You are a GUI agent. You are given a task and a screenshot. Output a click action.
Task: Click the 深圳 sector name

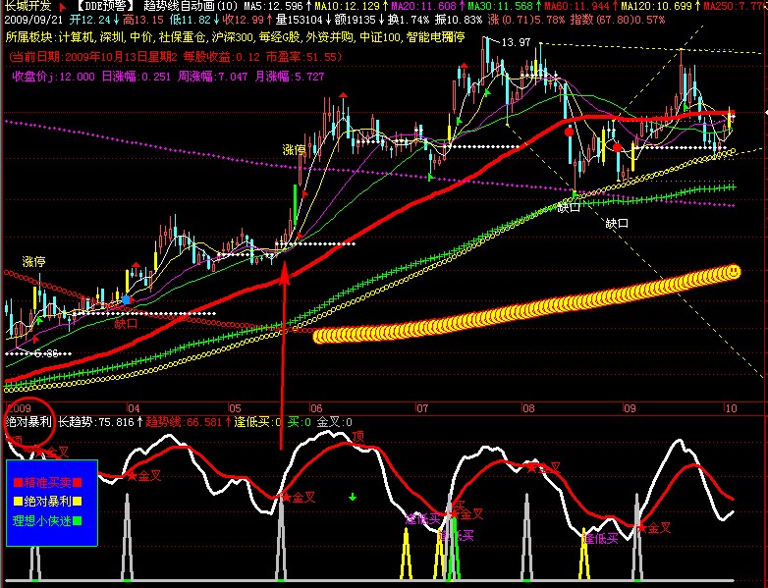click(111, 37)
